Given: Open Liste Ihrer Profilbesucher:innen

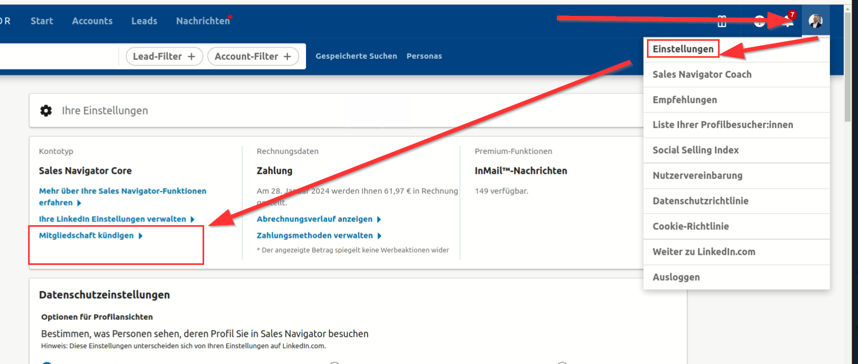Looking at the screenshot, I should coord(737,125).
